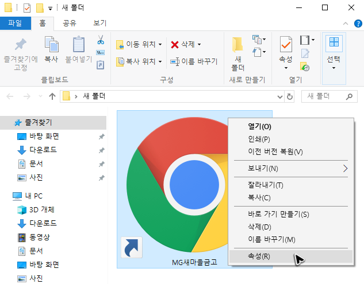Click the 붙여넣기 (Paste) clipboard icon
364x284 pixels.
coord(79,44)
